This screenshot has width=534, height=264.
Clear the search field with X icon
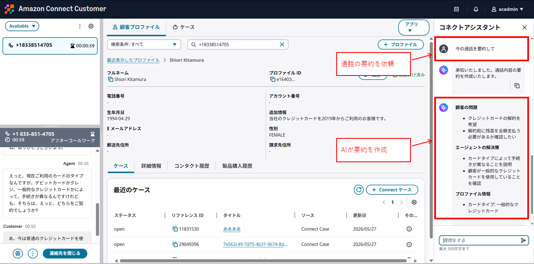click(x=282, y=45)
